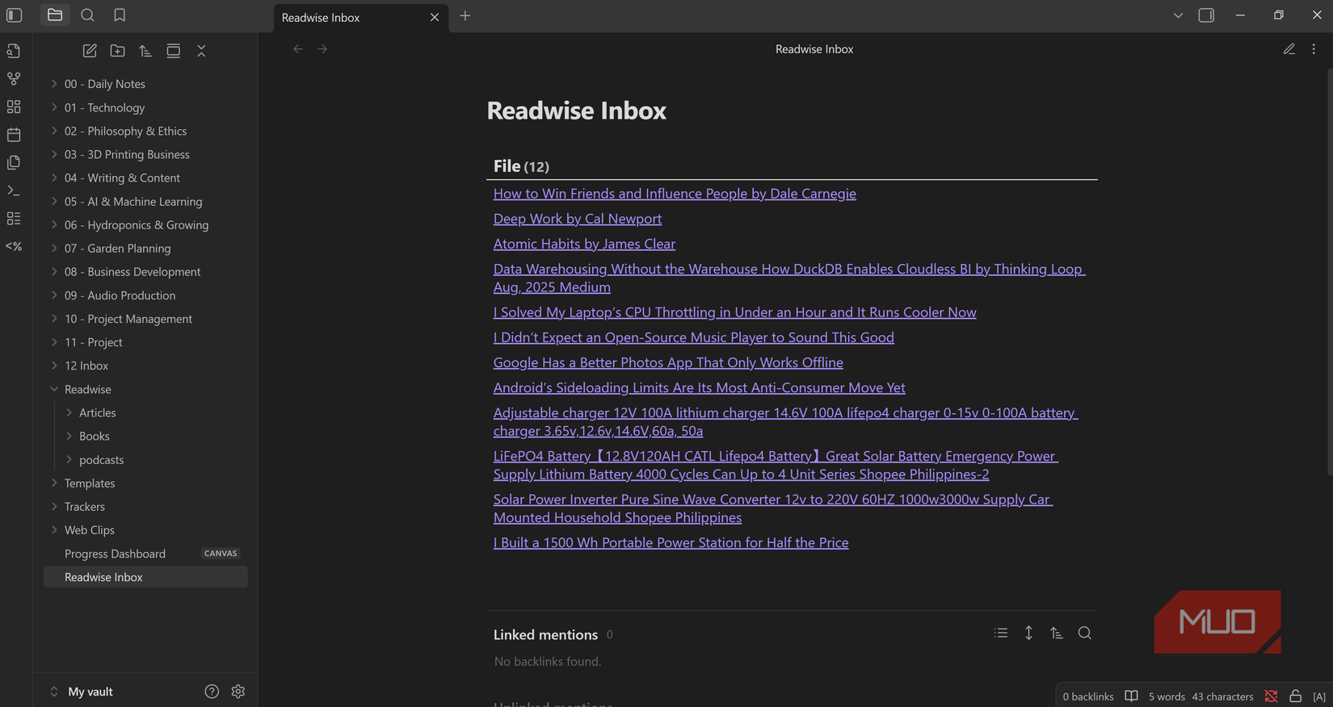Open Deep Work by Cal Newport link

point(577,219)
